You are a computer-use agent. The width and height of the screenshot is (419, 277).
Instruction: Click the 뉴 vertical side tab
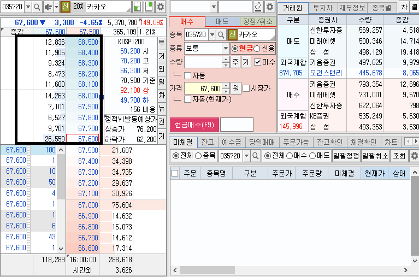pyautogui.click(x=162, y=109)
